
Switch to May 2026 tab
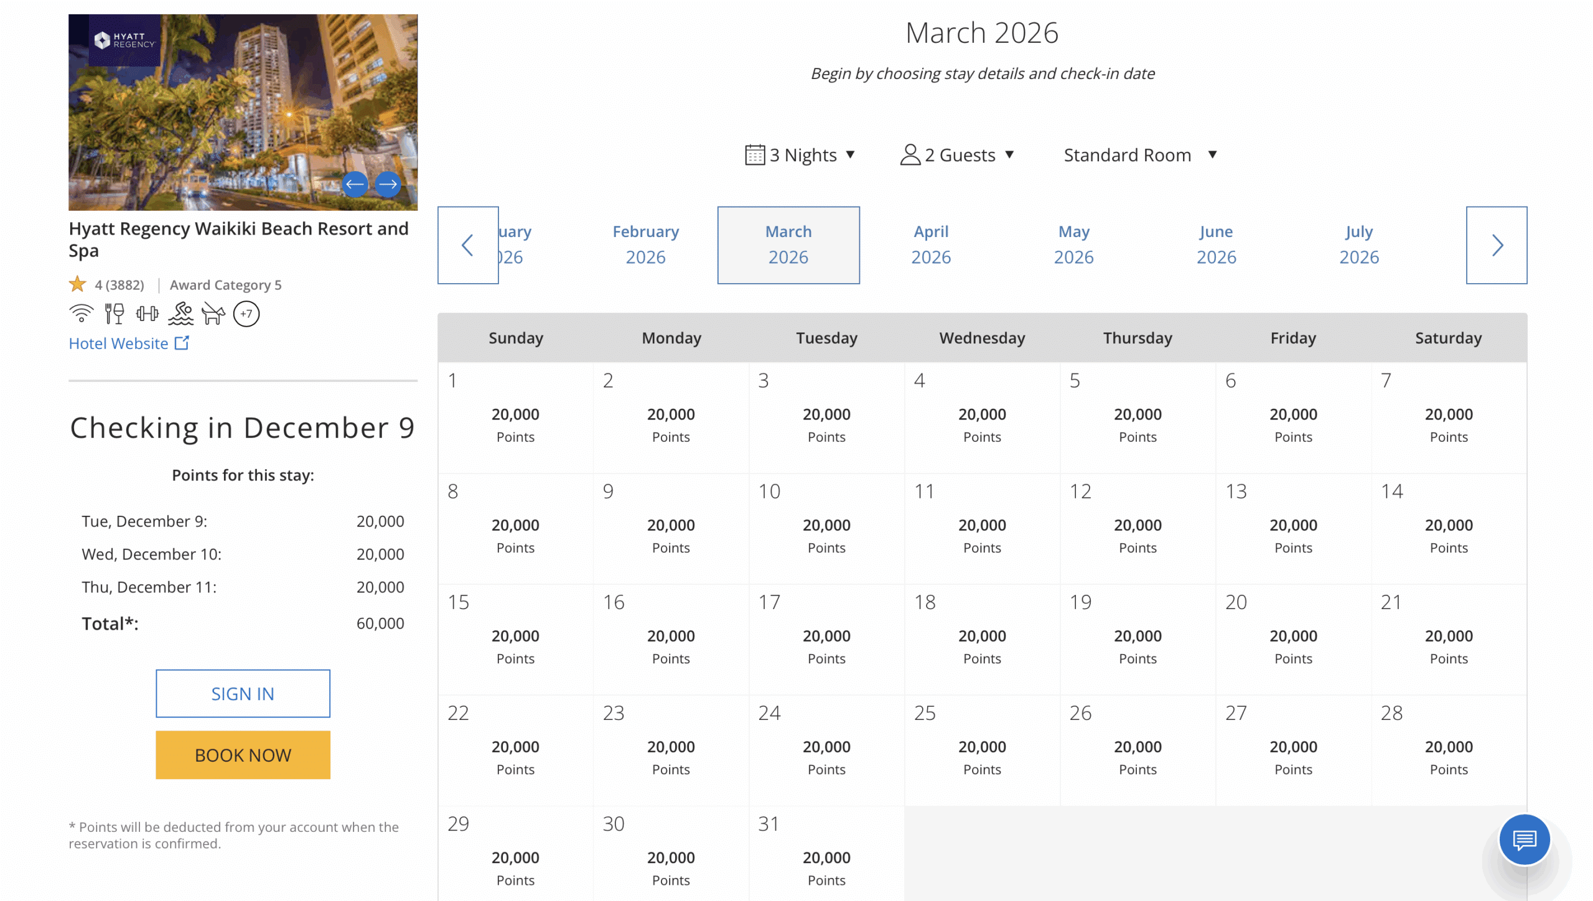click(1073, 245)
